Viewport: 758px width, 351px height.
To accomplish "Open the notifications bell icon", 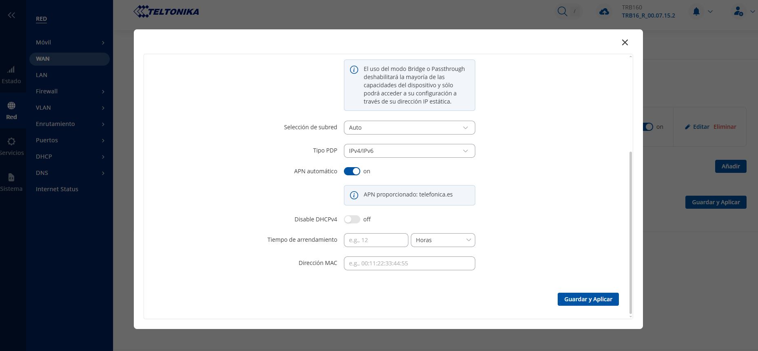I will (696, 11).
